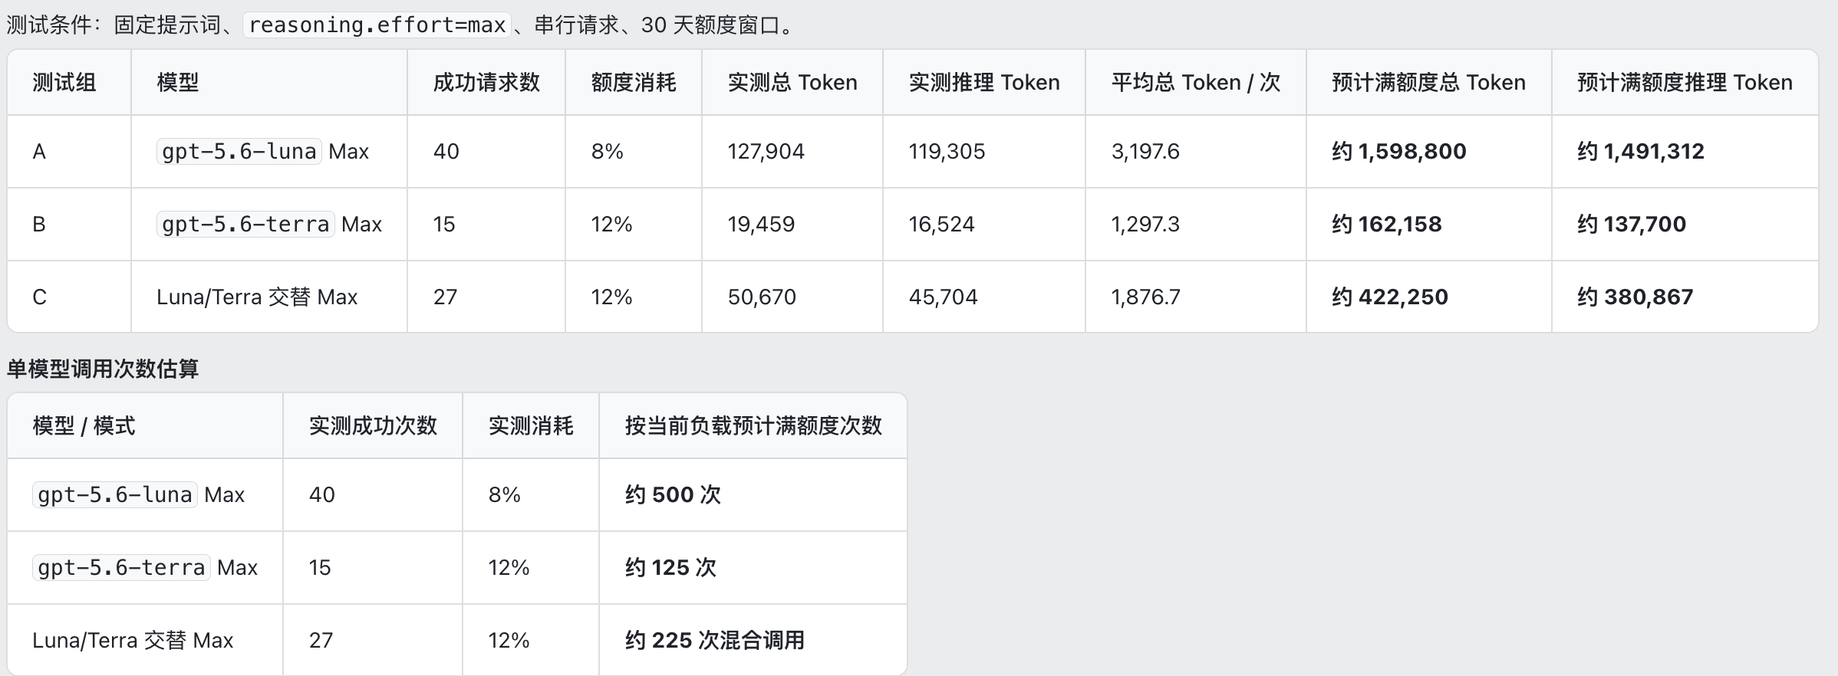Click the 成功请求数 column header
Image resolution: width=1838 pixels, height=676 pixels.
486,83
